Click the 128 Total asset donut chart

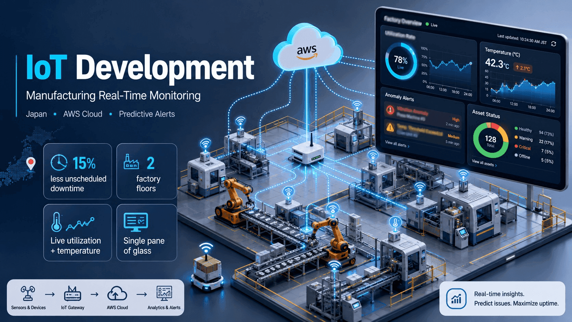tap(491, 140)
